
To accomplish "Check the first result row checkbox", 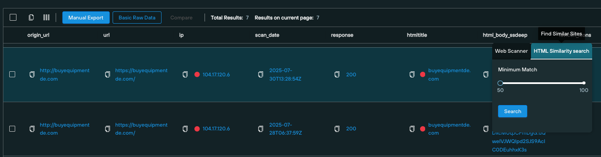I will (x=12, y=74).
